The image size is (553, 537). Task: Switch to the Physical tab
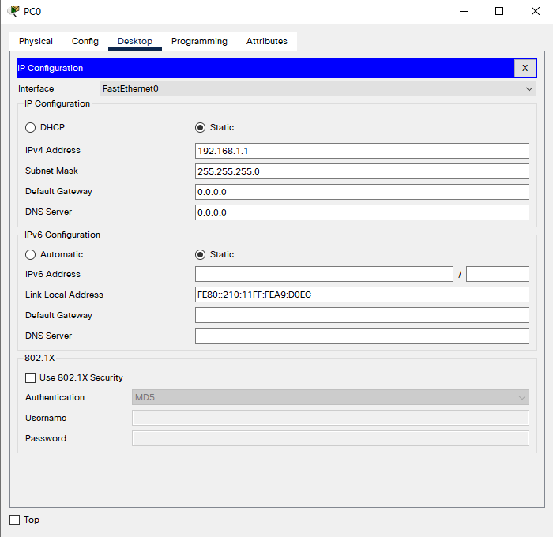[36, 41]
